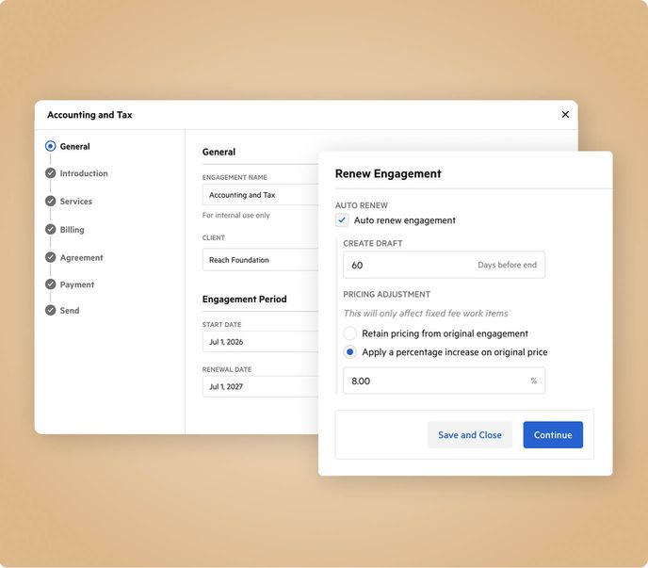Select the General step indicator icon
Viewport: 648px width, 568px height.
click(x=51, y=146)
